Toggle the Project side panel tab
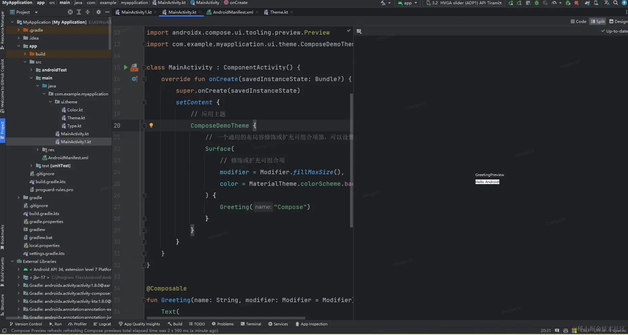This screenshot has height=335, width=628. pos(3,130)
